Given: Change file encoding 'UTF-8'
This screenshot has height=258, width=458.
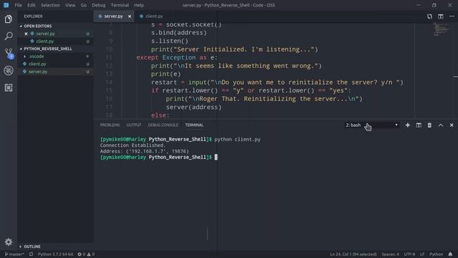Looking at the screenshot, I should (409, 254).
